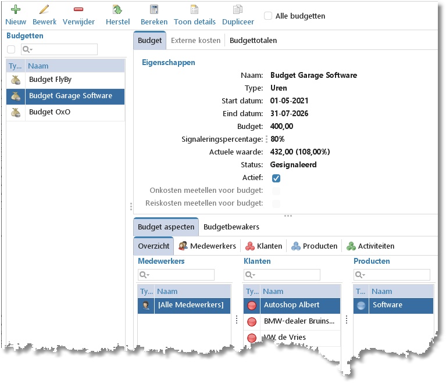Click person icon in [Alle Medewerkers] row
The height and width of the screenshot is (384, 446).
pos(146,306)
